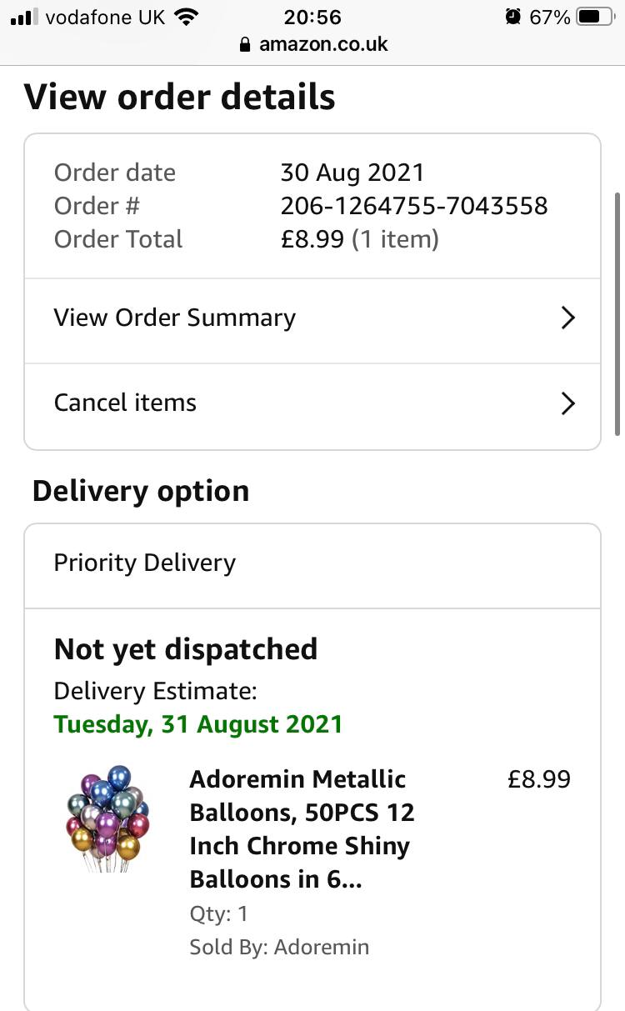This screenshot has height=1011, width=625.
Task: Tap the green Tuesday, 31 August 2021 date
Action: pyautogui.click(x=198, y=723)
